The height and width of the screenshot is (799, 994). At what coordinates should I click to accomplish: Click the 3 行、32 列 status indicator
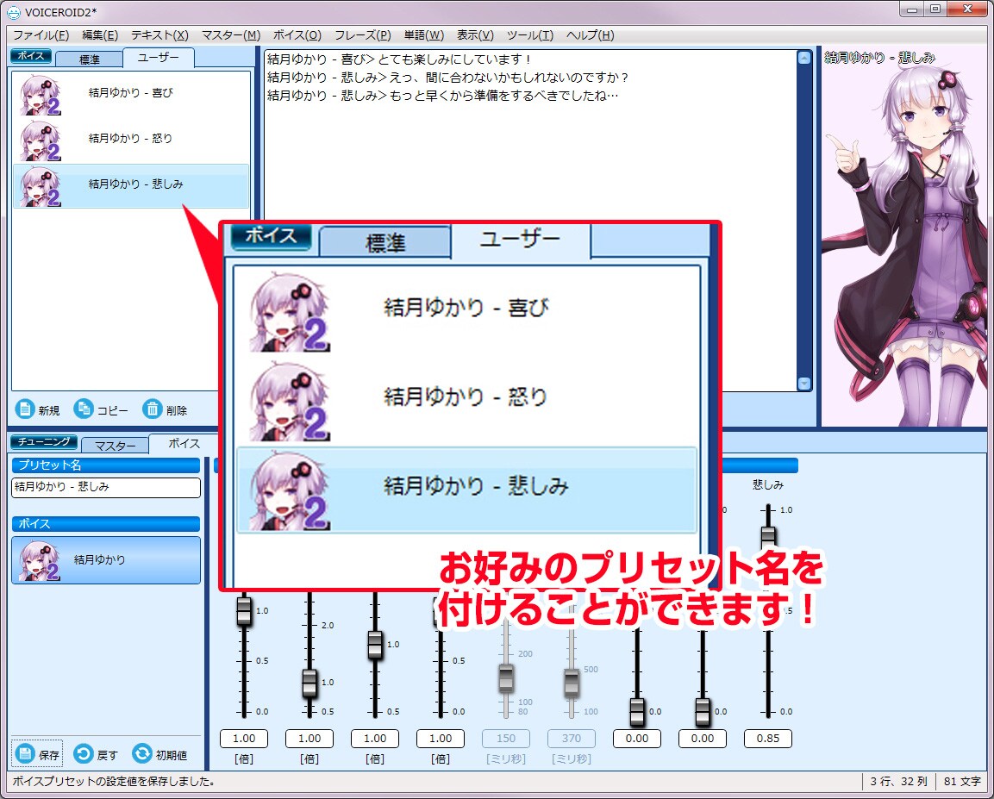[x=898, y=782]
